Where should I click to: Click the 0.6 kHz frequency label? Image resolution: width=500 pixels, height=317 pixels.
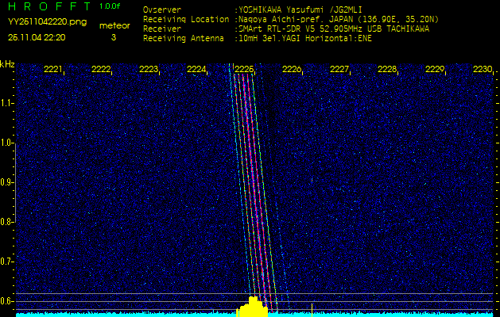pos(7,300)
